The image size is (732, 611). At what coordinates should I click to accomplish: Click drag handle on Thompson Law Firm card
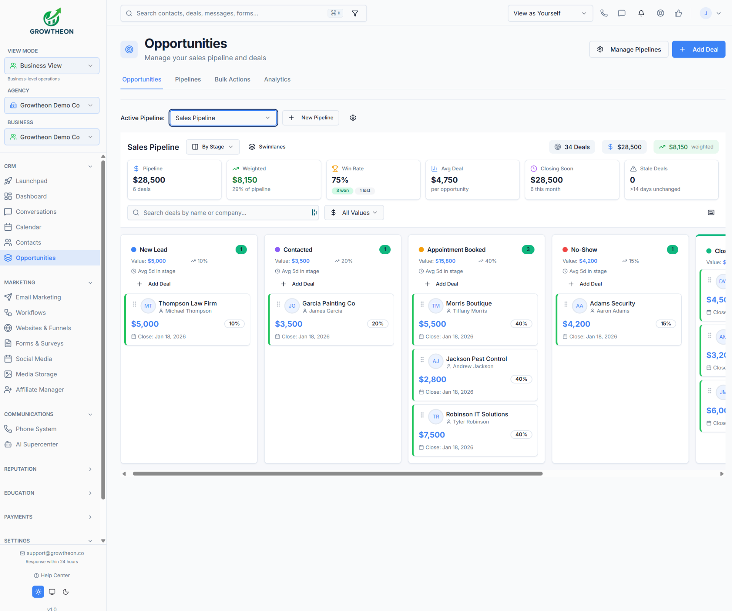pos(134,304)
